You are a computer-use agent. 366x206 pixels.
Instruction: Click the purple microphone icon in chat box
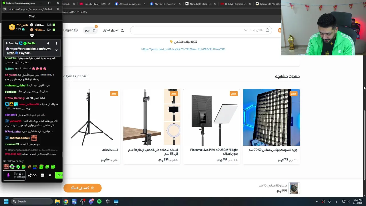click(8, 175)
